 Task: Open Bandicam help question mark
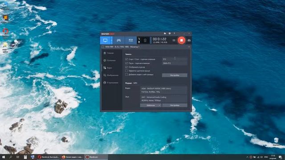click(x=174, y=34)
